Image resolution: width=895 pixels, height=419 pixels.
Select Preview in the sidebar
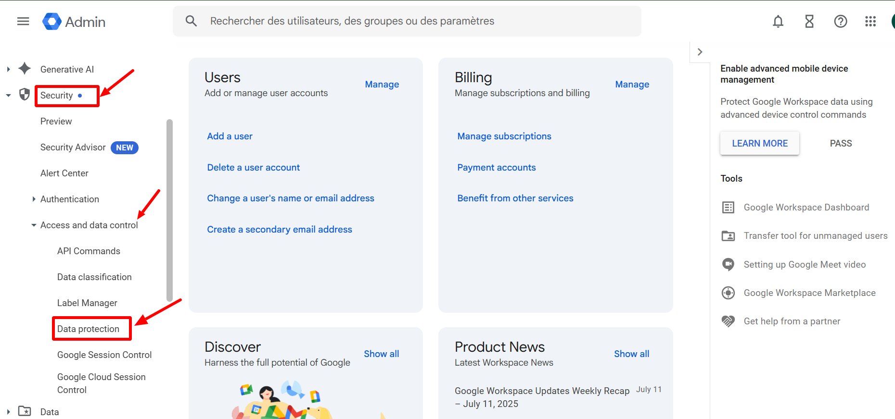pyautogui.click(x=56, y=121)
